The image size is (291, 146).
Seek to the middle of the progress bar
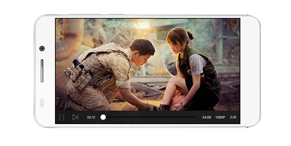[x=149, y=117]
